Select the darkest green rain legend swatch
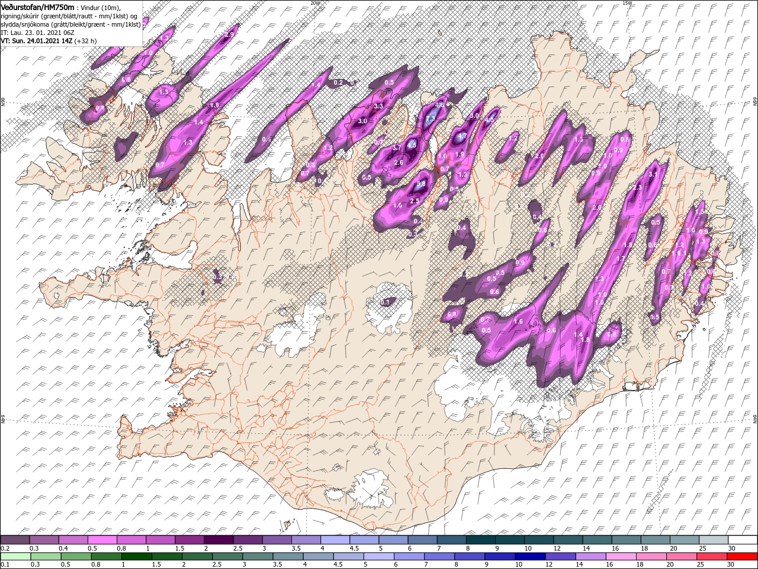758x569 pixels. pyautogui.click(x=136, y=557)
